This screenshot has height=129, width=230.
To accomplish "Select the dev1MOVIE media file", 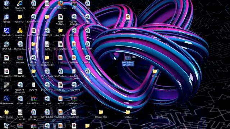I will (47, 30).
